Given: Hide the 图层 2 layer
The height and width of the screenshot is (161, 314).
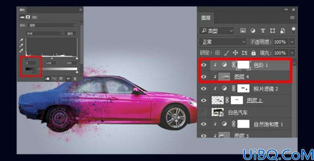Looking at the screenshot, I should (x=204, y=100).
